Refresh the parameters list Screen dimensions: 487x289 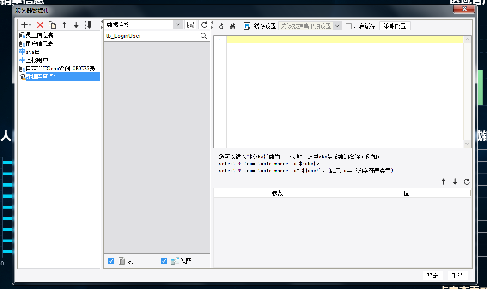click(467, 181)
